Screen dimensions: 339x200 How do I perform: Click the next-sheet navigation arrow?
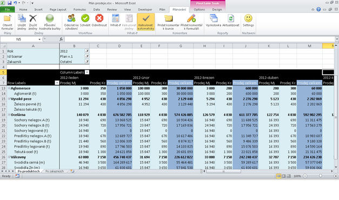[x=9, y=171]
